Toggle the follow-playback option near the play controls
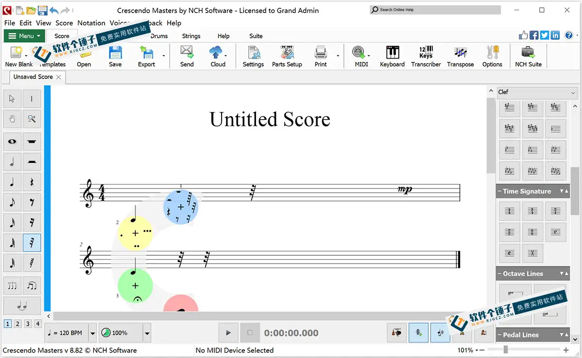 pyautogui.click(x=418, y=333)
